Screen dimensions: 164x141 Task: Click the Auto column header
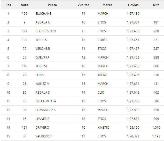pos(25,5)
